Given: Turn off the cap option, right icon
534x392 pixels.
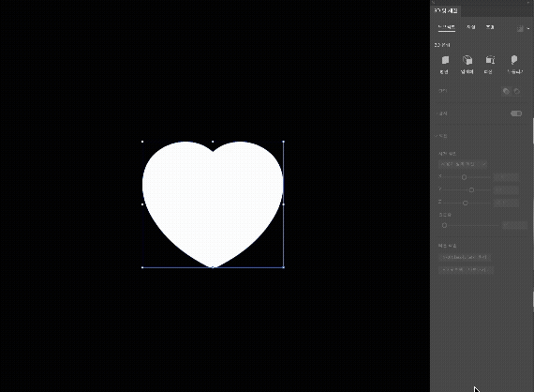Looking at the screenshot, I should click(x=516, y=91).
